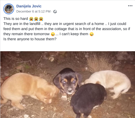The width and height of the screenshot is (135, 118).
Task: Click the second loudly crying emoji
Action: [36, 19]
